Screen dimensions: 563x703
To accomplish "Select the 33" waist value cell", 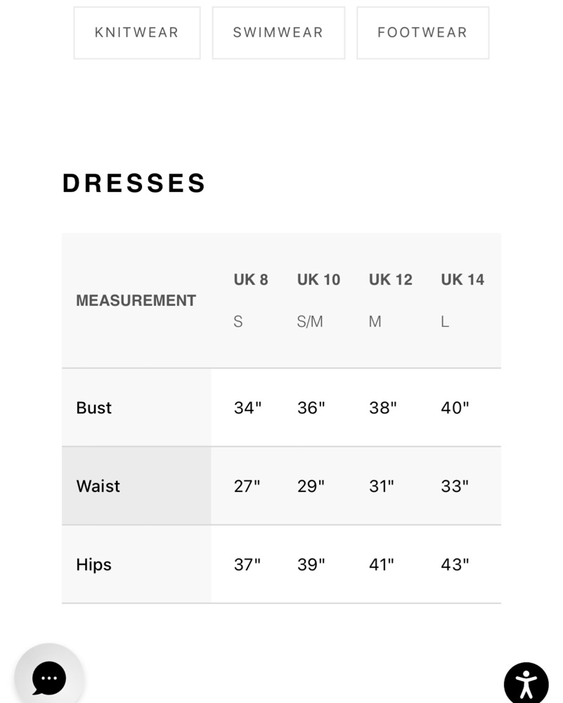I will (455, 486).
